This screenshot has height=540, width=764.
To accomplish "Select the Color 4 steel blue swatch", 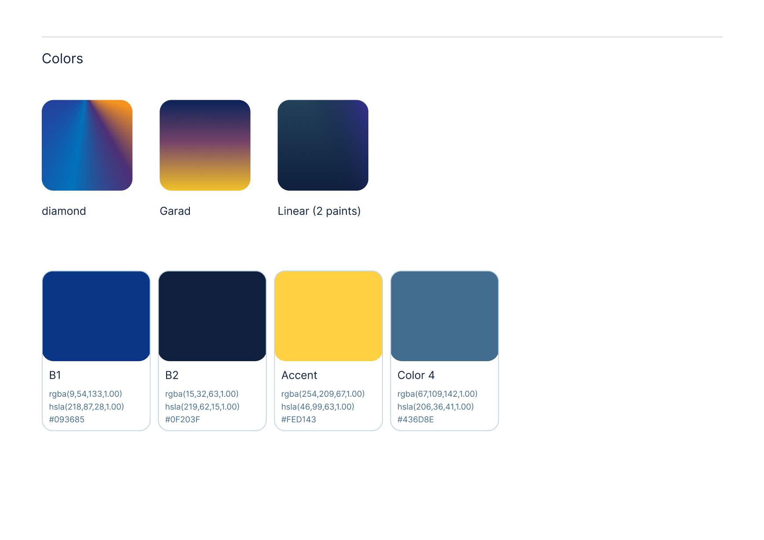I will pos(444,316).
